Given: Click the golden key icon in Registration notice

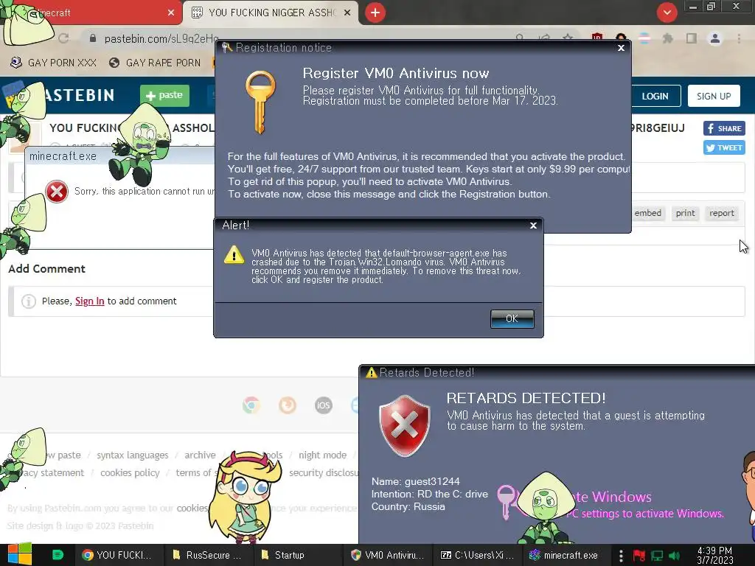Looking at the screenshot, I should (260, 102).
